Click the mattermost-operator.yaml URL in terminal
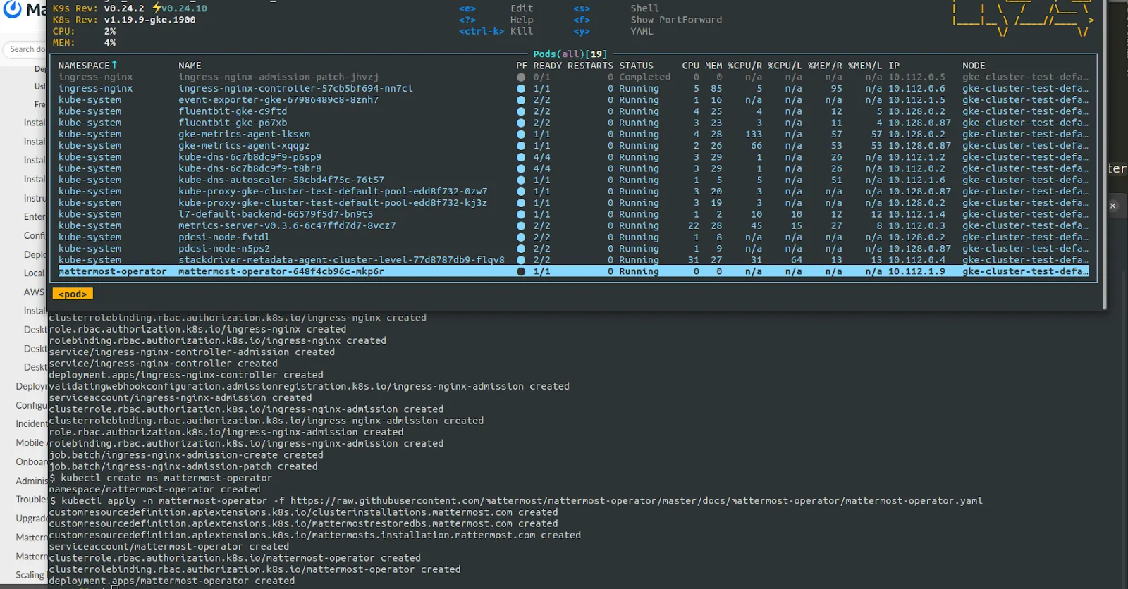Screen dimensions: 1128x589 (637, 501)
